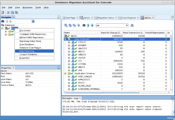Click the Copy icon in the main toolbar
This screenshot has height=120, width=175.
(x=12, y=12)
